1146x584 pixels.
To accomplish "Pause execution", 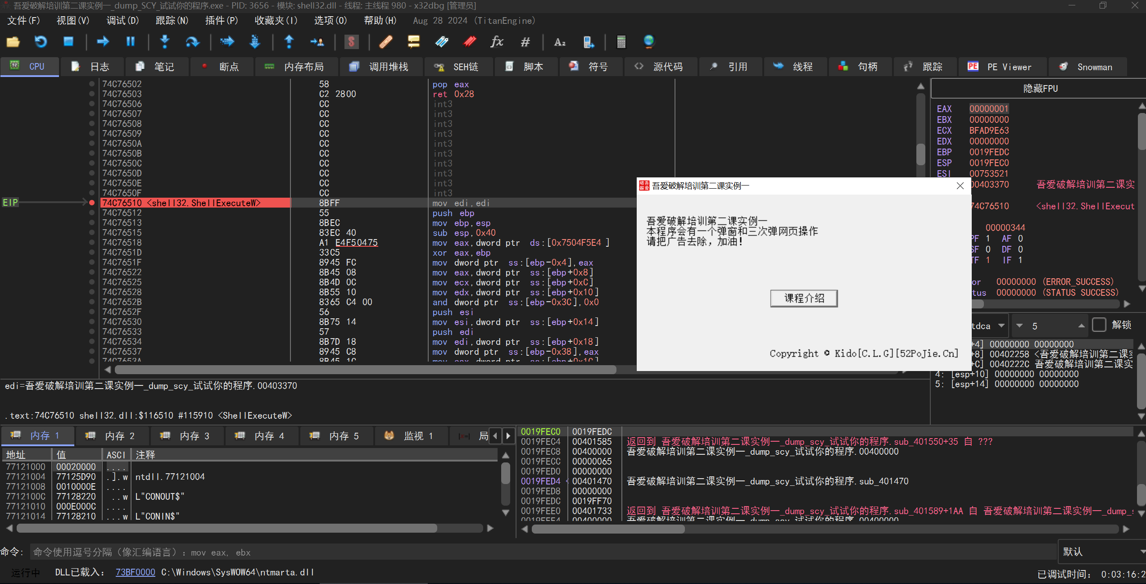I will point(131,42).
